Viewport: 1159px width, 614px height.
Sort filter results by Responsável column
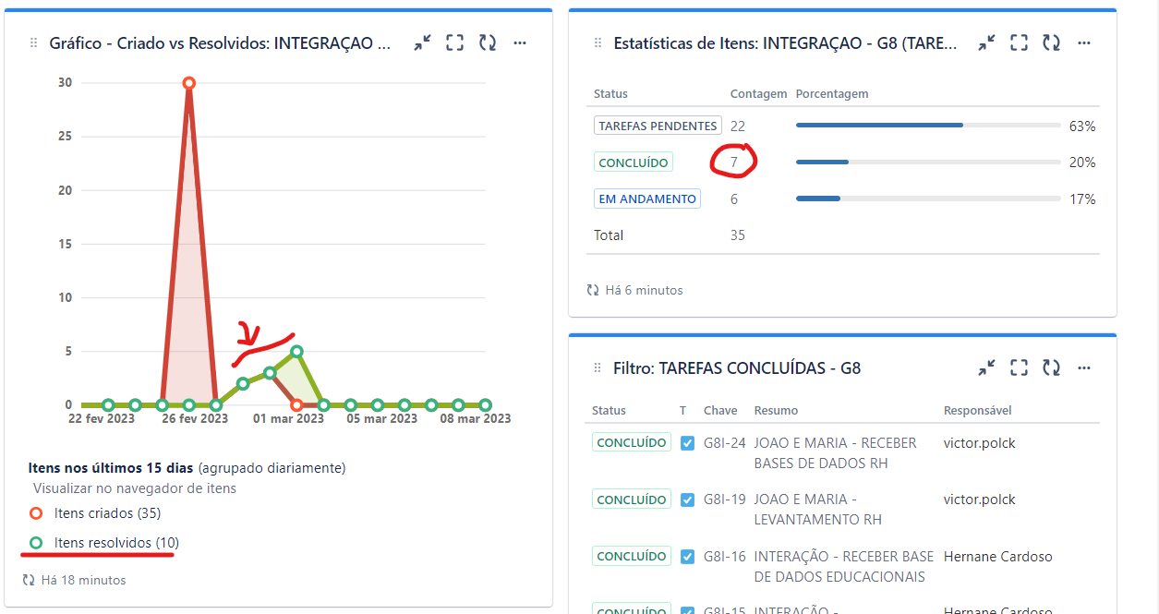977,411
